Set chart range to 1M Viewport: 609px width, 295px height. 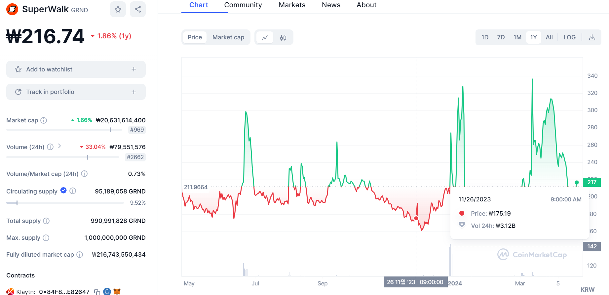517,37
